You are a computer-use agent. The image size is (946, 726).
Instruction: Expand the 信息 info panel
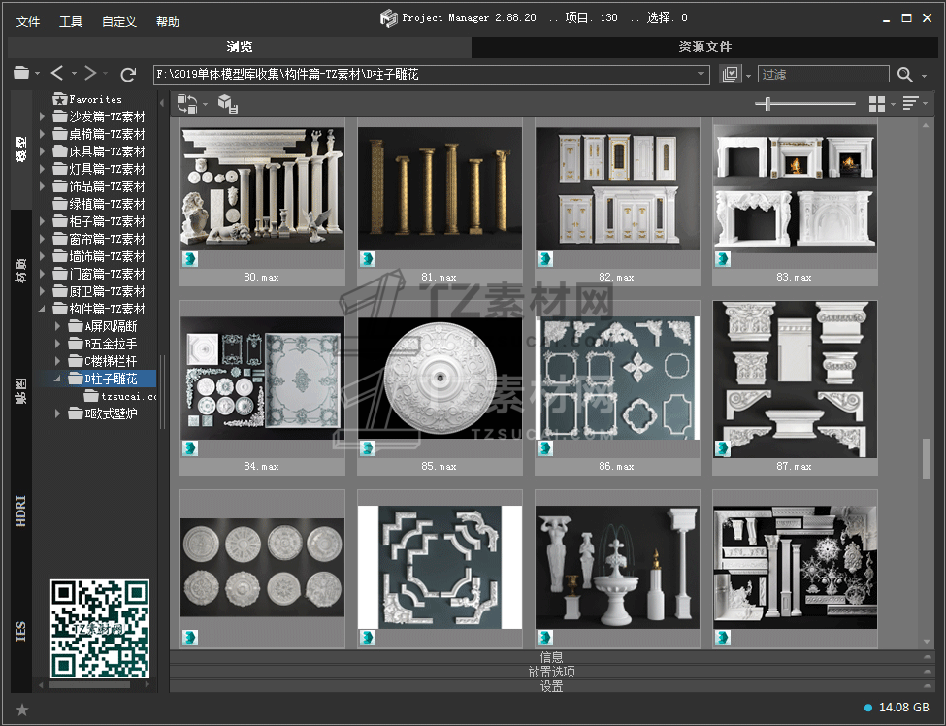[551, 657]
